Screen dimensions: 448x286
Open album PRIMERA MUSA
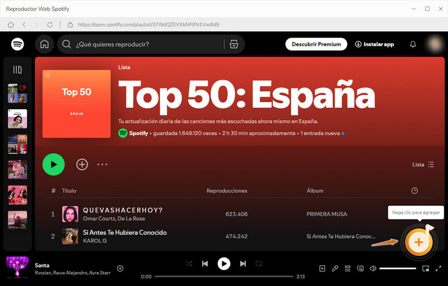pyautogui.click(x=327, y=214)
